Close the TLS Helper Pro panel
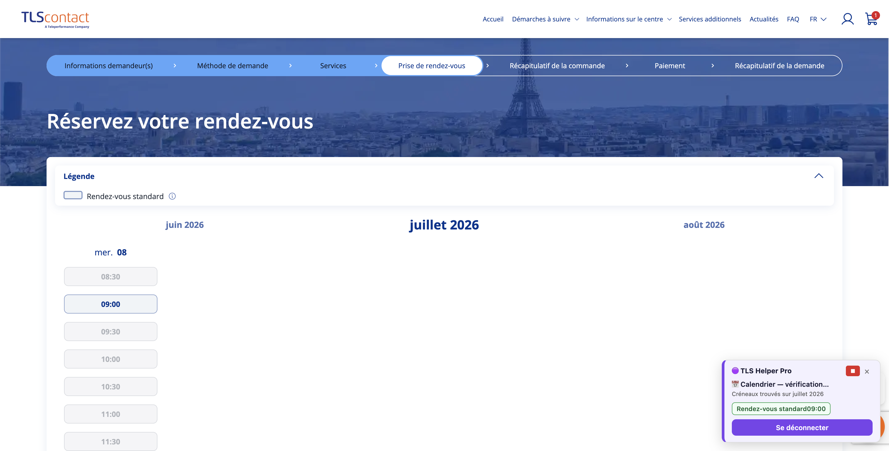Screen dimensions: 889x451 tap(867, 371)
